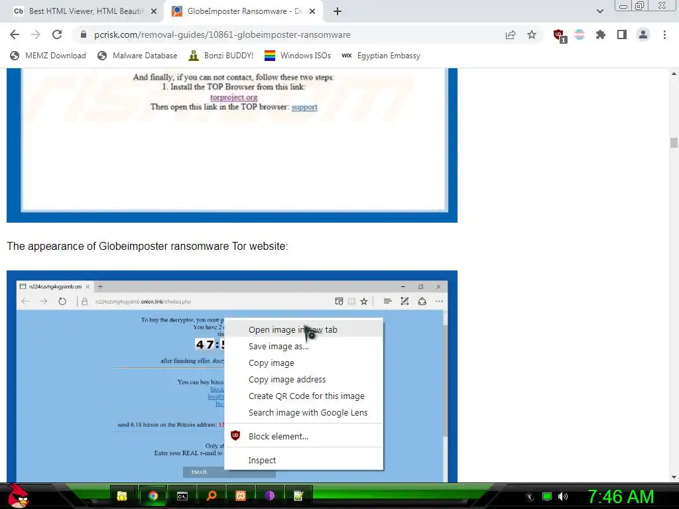The width and height of the screenshot is (679, 509).
Task: Open Bonzi BUDDY! bookmark
Action: (x=221, y=56)
